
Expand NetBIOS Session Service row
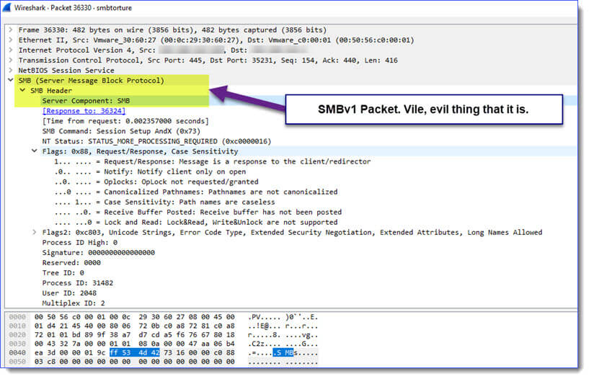coord(11,70)
